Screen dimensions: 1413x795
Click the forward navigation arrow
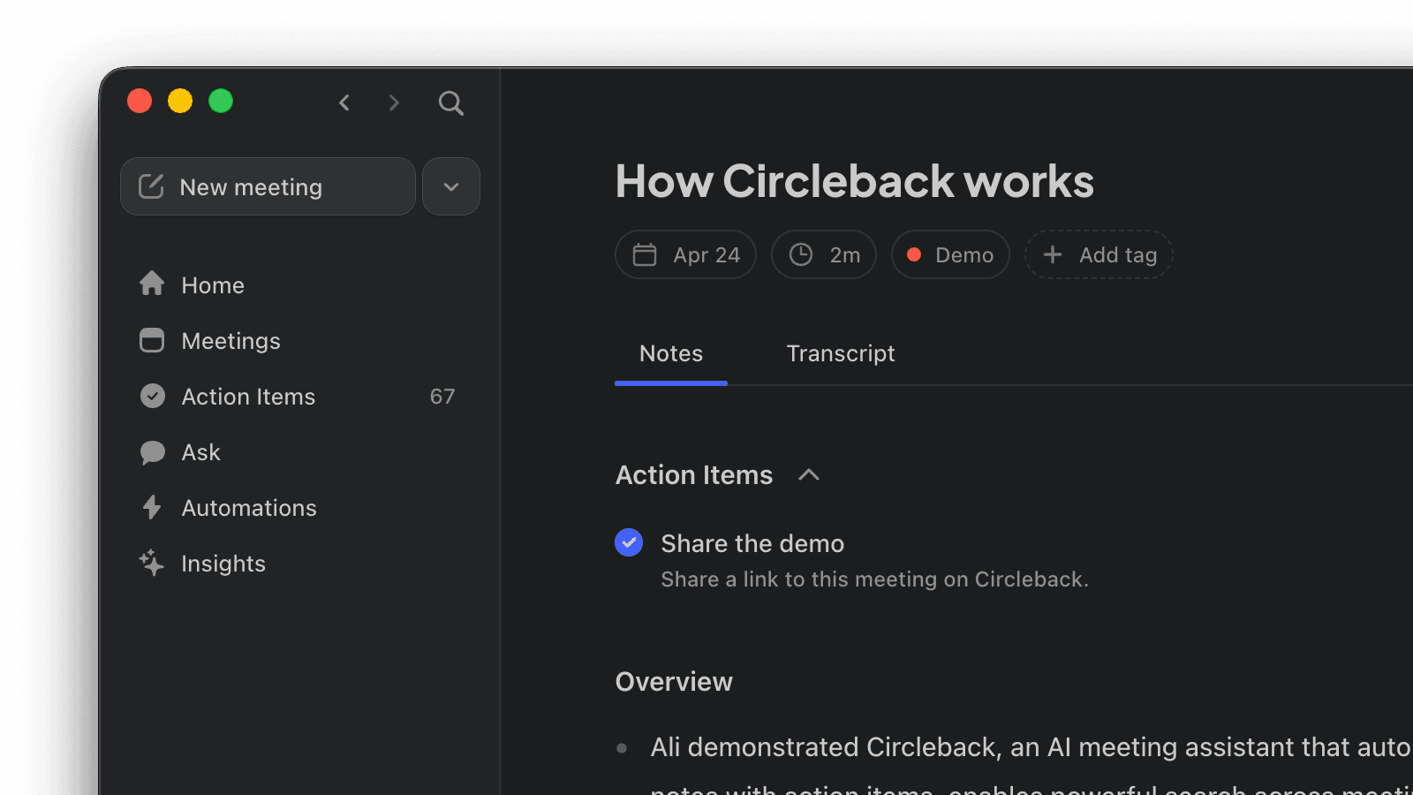394,102
